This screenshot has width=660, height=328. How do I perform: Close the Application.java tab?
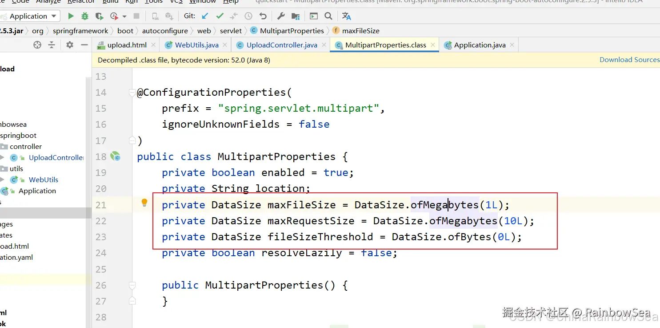point(512,45)
